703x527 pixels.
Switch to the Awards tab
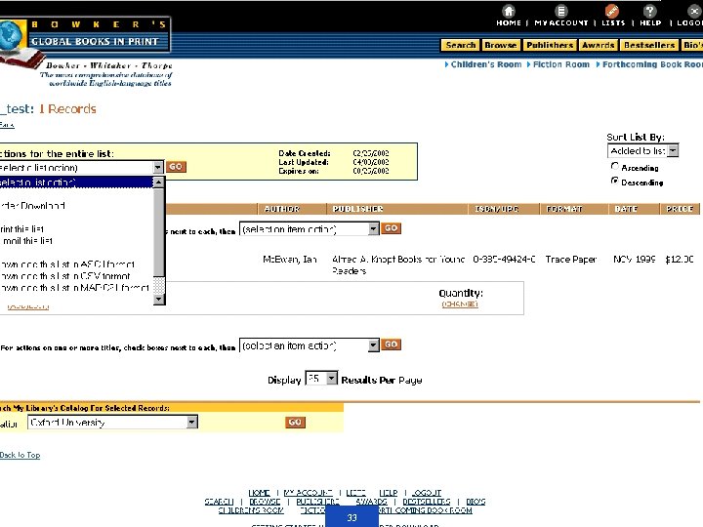click(x=599, y=45)
